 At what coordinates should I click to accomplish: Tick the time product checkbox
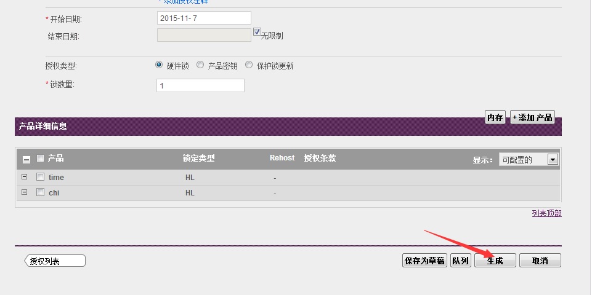click(x=40, y=177)
